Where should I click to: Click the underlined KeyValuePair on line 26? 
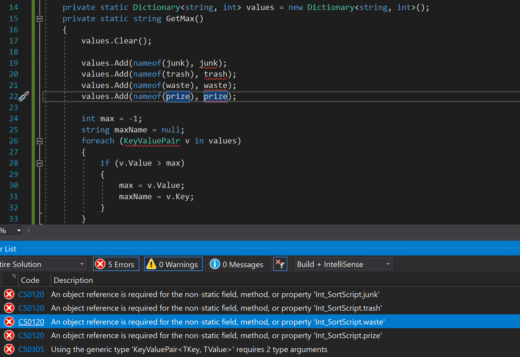(x=152, y=141)
